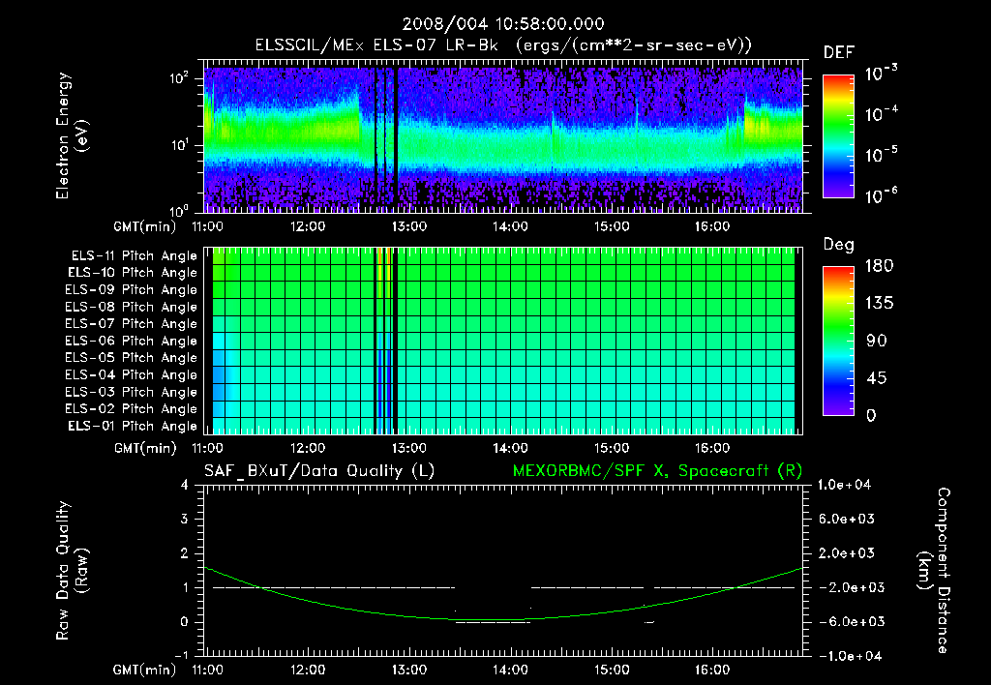Click the 1.0e+04 right axis value
Image resolution: width=991 pixels, height=685 pixels.
pyautogui.click(x=844, y=485)
